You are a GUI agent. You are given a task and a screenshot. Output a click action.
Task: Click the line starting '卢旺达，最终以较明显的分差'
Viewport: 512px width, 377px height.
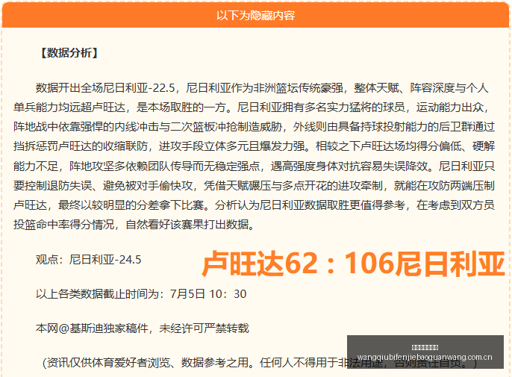254,205
